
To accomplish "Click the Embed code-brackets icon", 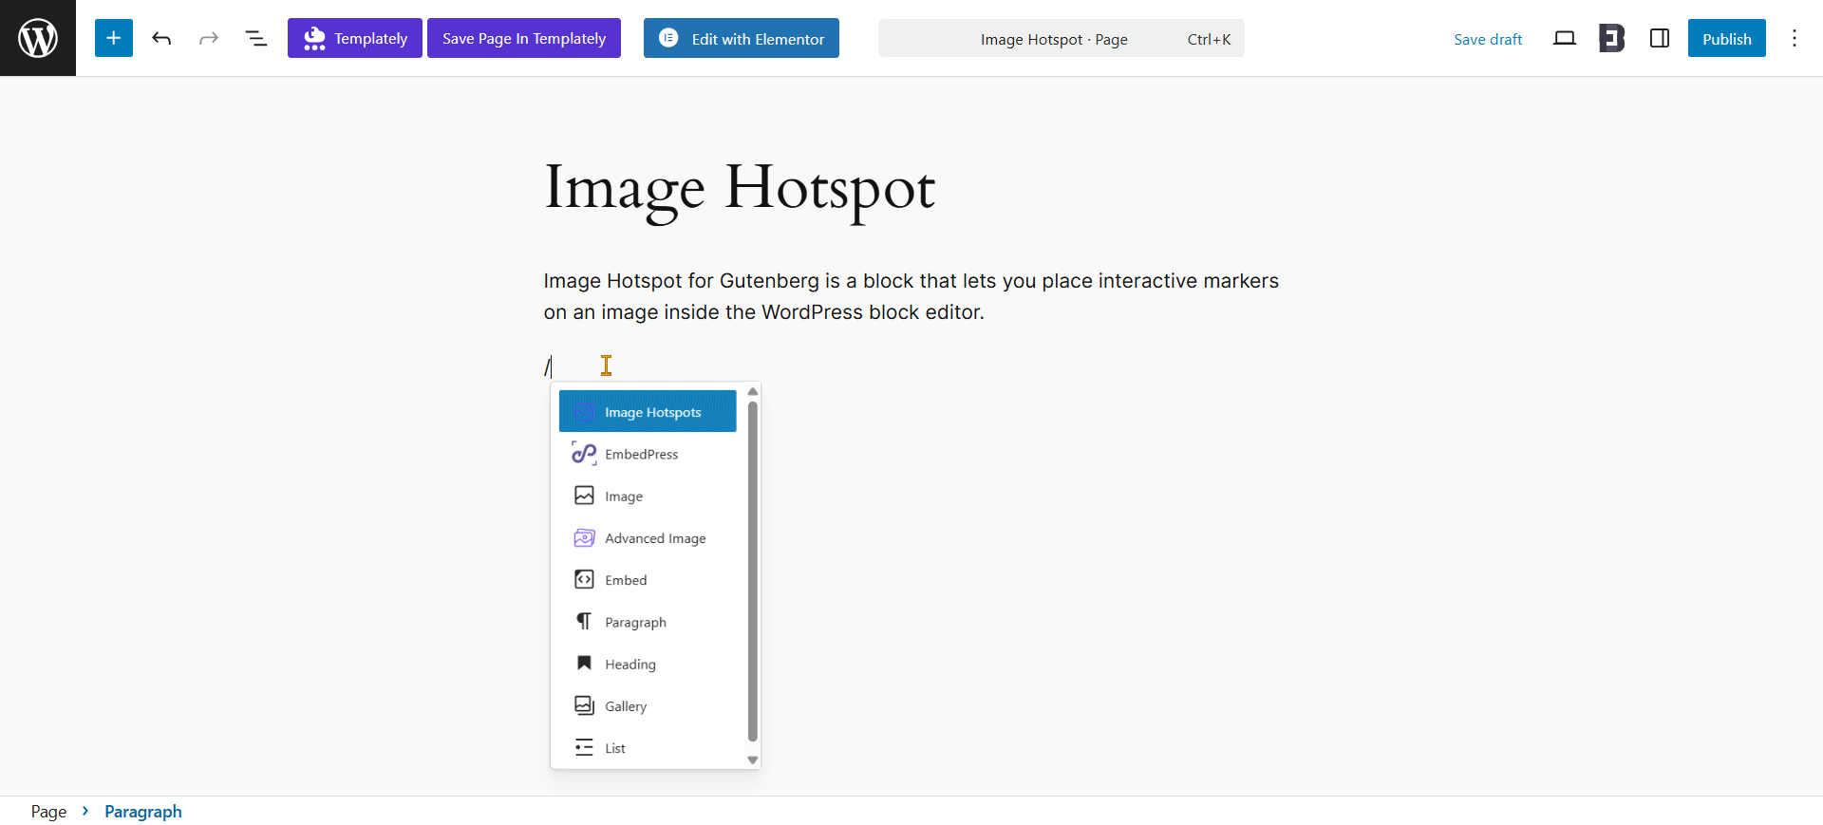I will [584, 579].
